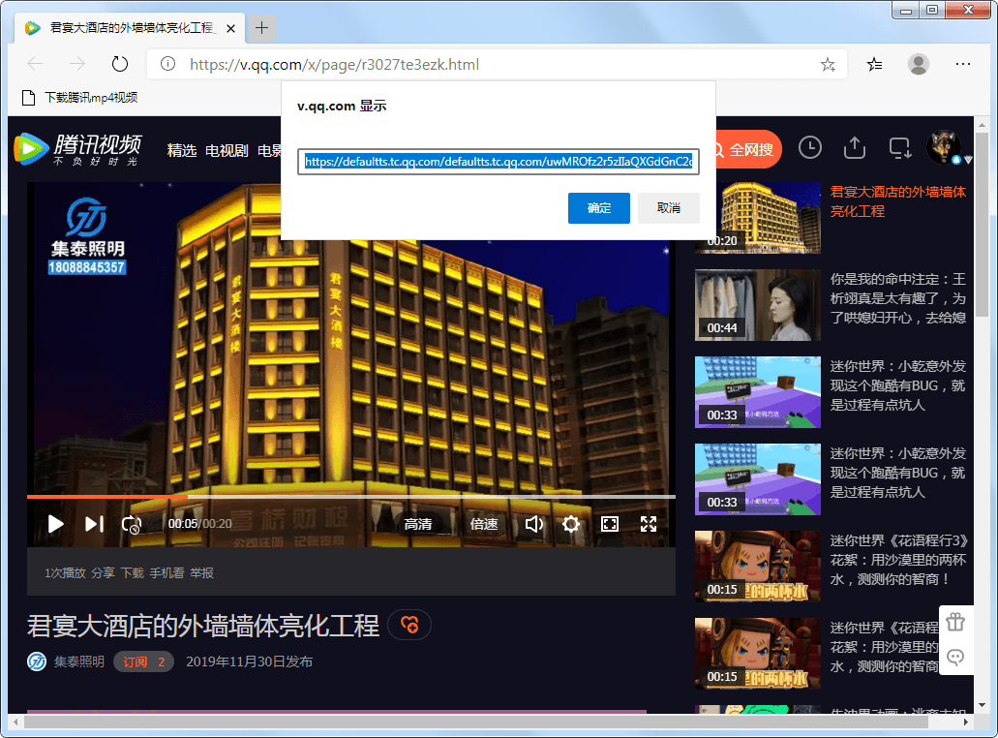Click the 举报 report link

point(201,573)
